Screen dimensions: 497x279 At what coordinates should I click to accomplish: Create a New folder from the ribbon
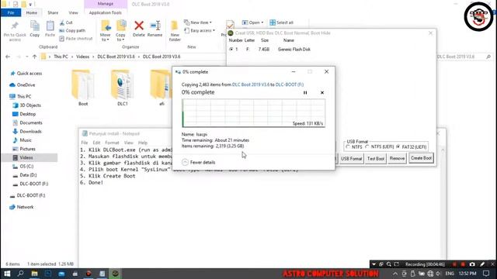point(175,31)
